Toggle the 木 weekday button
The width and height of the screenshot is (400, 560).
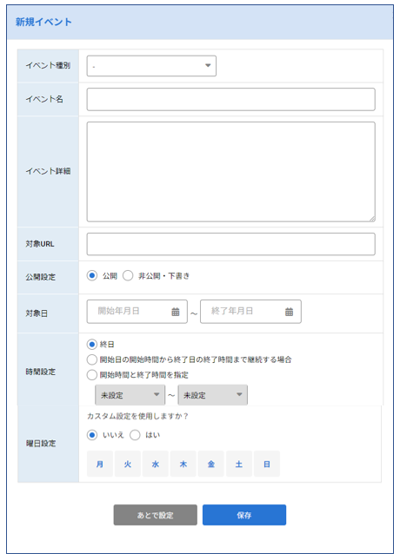(x=183, y=464)
